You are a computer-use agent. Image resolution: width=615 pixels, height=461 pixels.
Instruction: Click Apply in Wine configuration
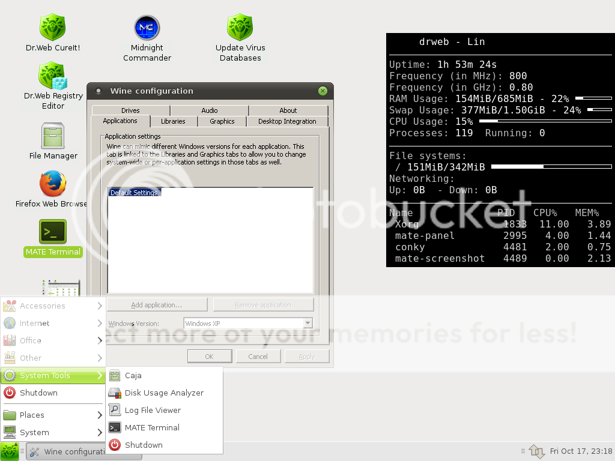coord(307,357)
